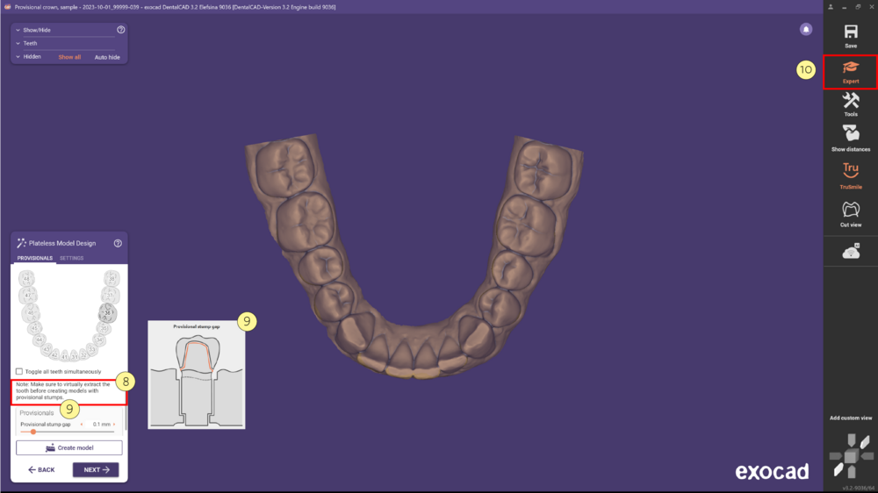Screen dimensions: 878x493
Task: Open Show/Hide panel help icon
Action: (x=121, y=30)
